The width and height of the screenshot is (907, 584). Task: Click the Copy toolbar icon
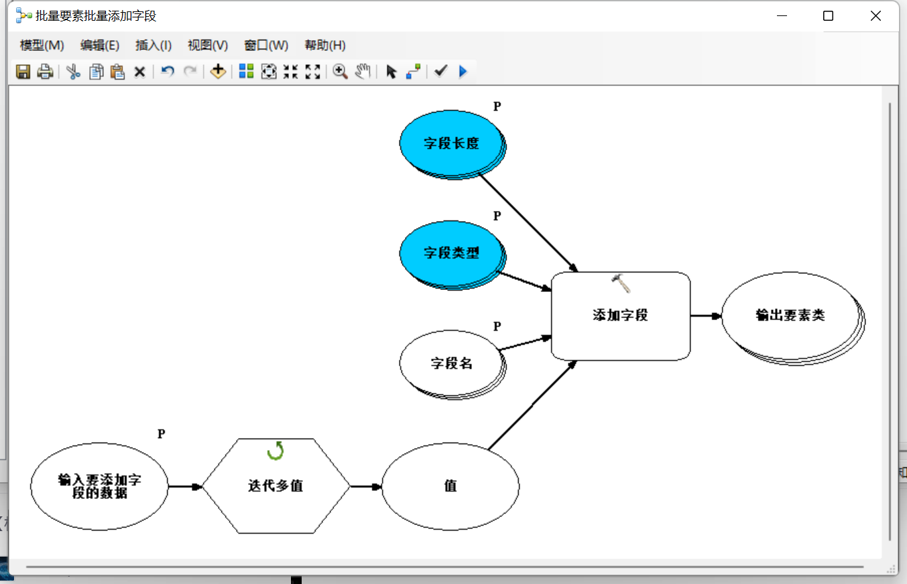97,72
